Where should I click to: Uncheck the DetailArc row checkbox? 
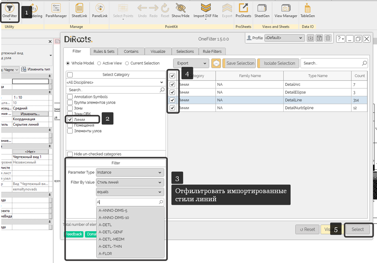(172, 84)
